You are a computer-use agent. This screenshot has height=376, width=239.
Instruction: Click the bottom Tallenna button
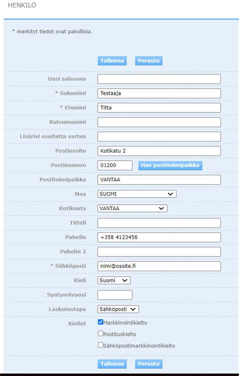[112, 364]
